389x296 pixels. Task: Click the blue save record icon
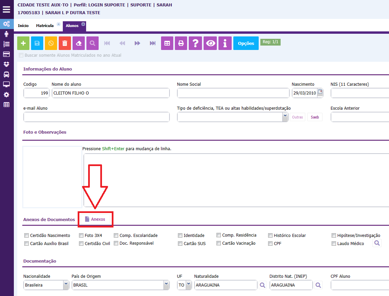pos(37,43)
